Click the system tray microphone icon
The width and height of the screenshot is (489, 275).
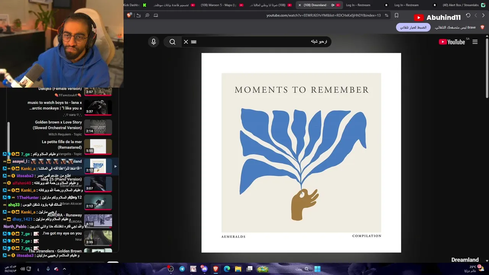tap(48, 269)
